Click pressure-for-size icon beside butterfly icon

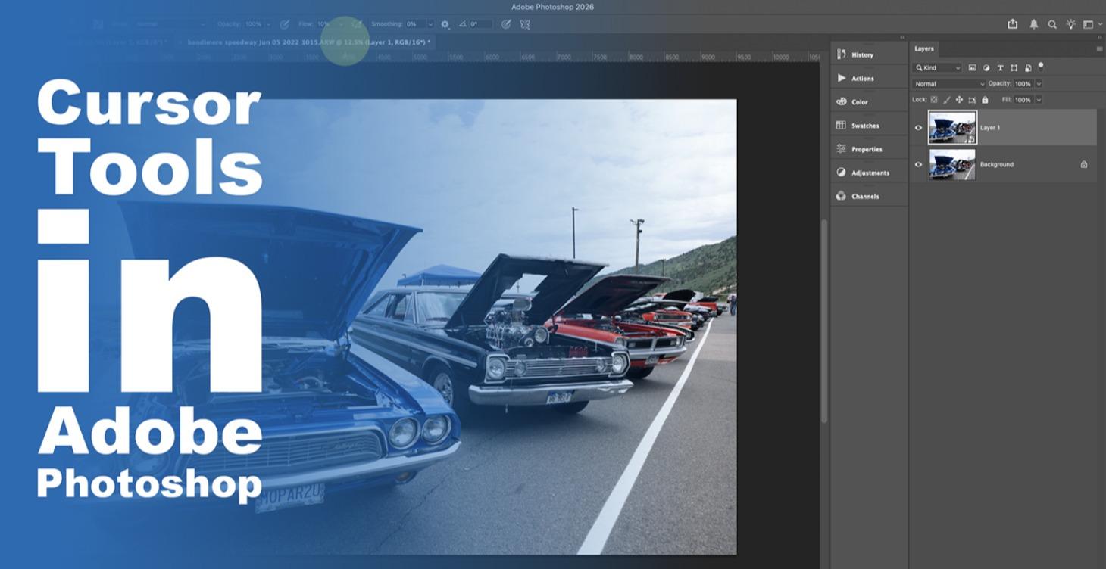[506, 24]
